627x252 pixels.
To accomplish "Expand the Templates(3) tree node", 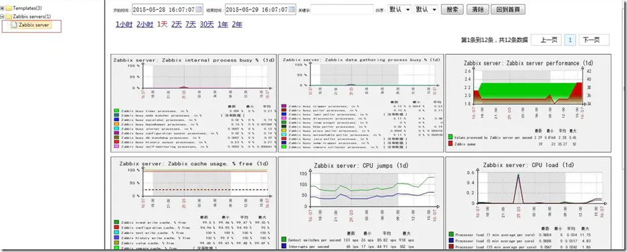I will click(x=3, y=8).
